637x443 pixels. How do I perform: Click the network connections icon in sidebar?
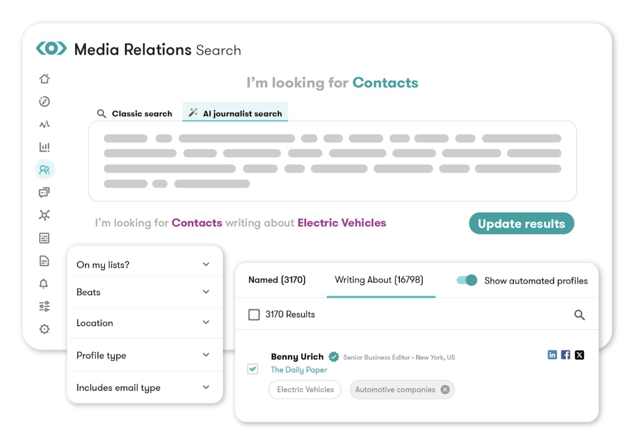point(44,215)
